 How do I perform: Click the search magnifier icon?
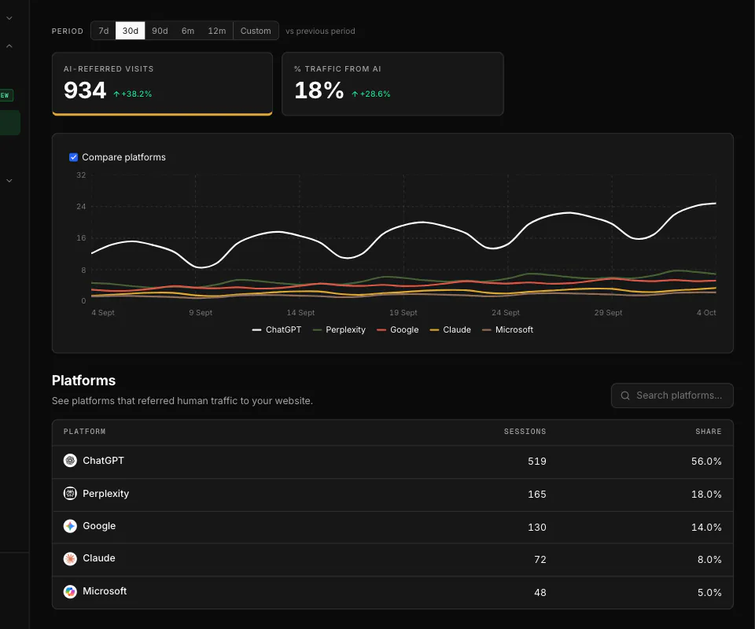coord(625,395)
